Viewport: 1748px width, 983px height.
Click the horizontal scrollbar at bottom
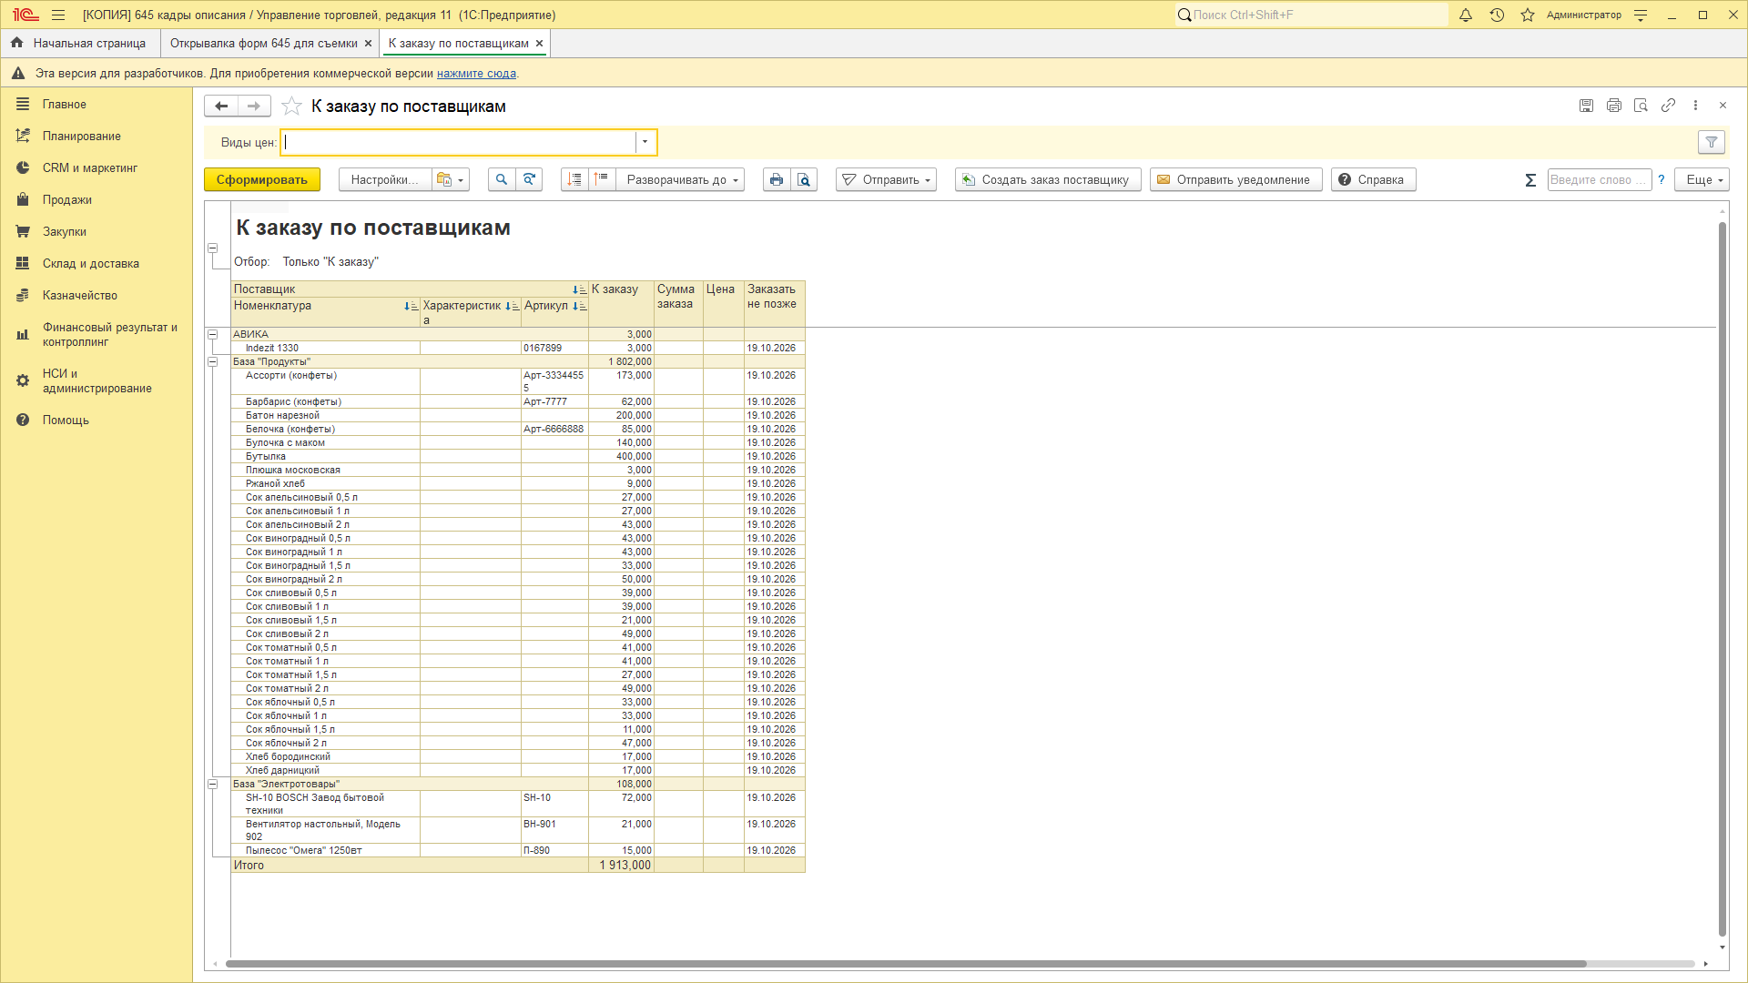906,964
